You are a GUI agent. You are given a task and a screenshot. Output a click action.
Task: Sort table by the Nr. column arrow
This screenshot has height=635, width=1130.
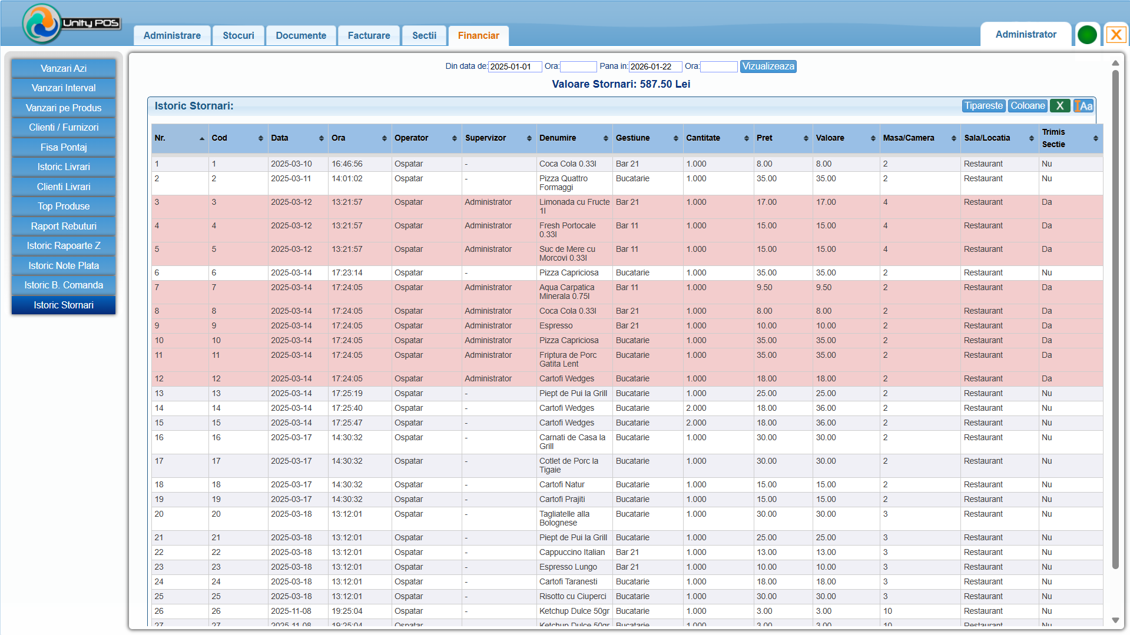click(x=202, y=138)
